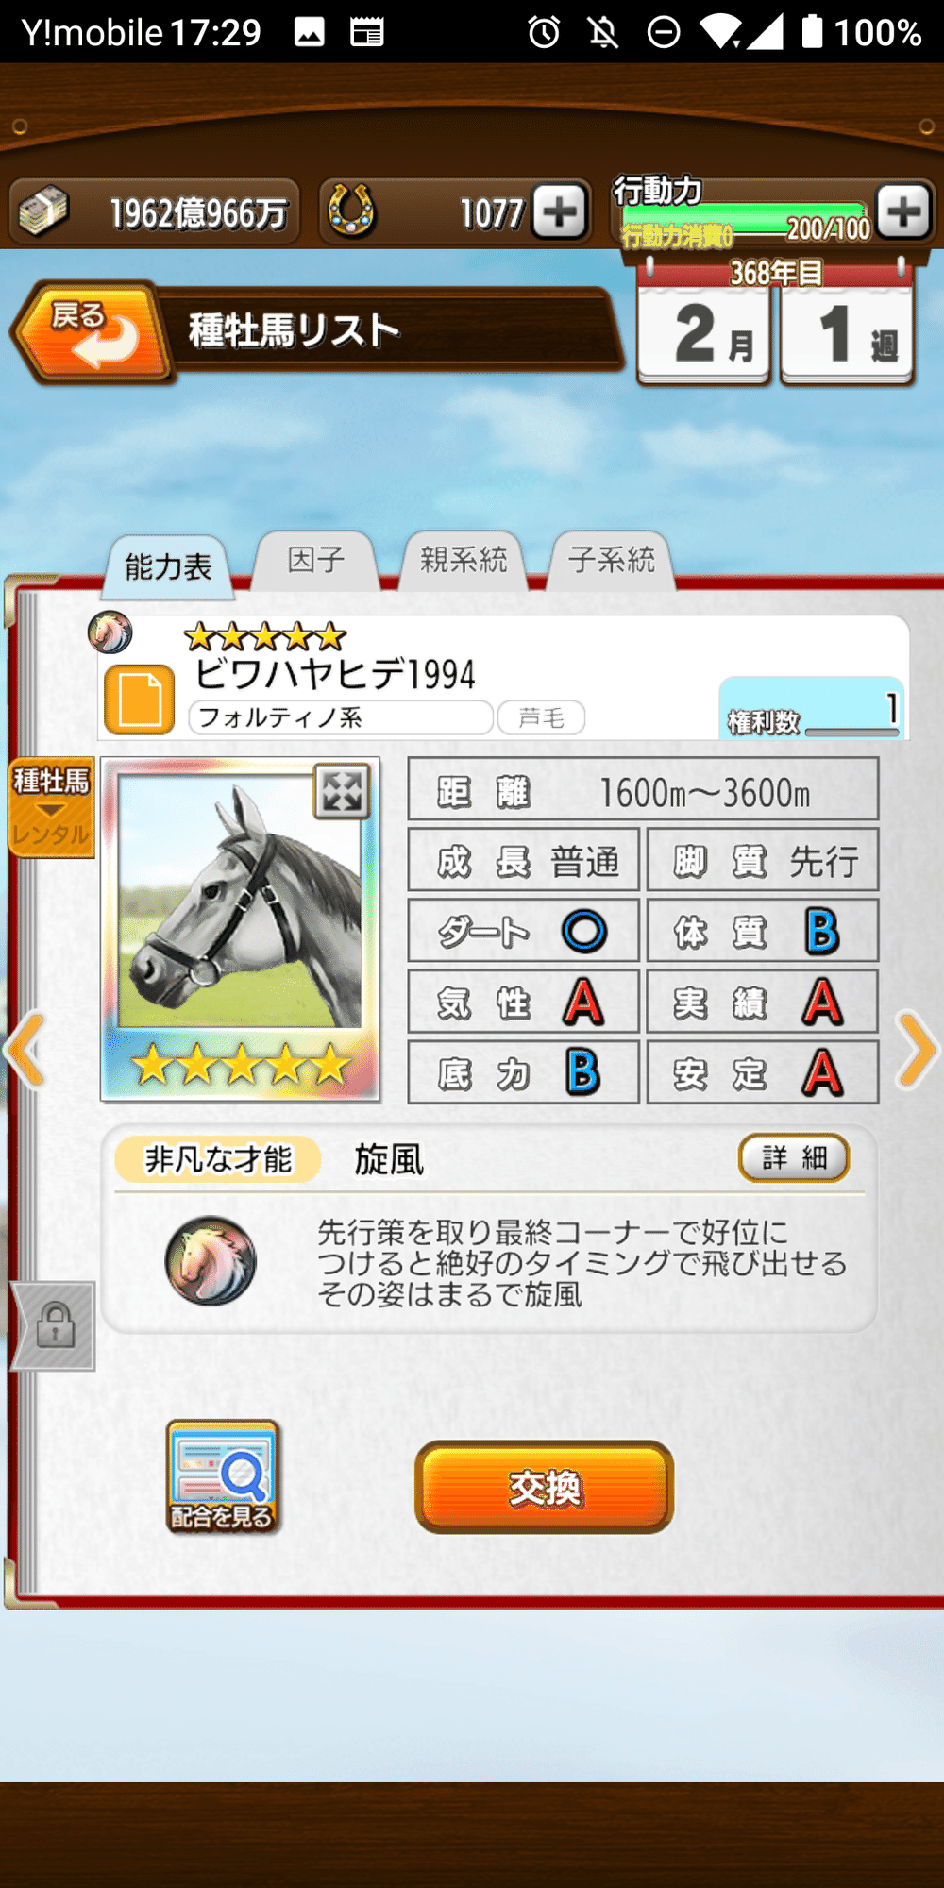The image size is (944, 1888).
Task: Open the orange memo note icon
Action: 139,700
